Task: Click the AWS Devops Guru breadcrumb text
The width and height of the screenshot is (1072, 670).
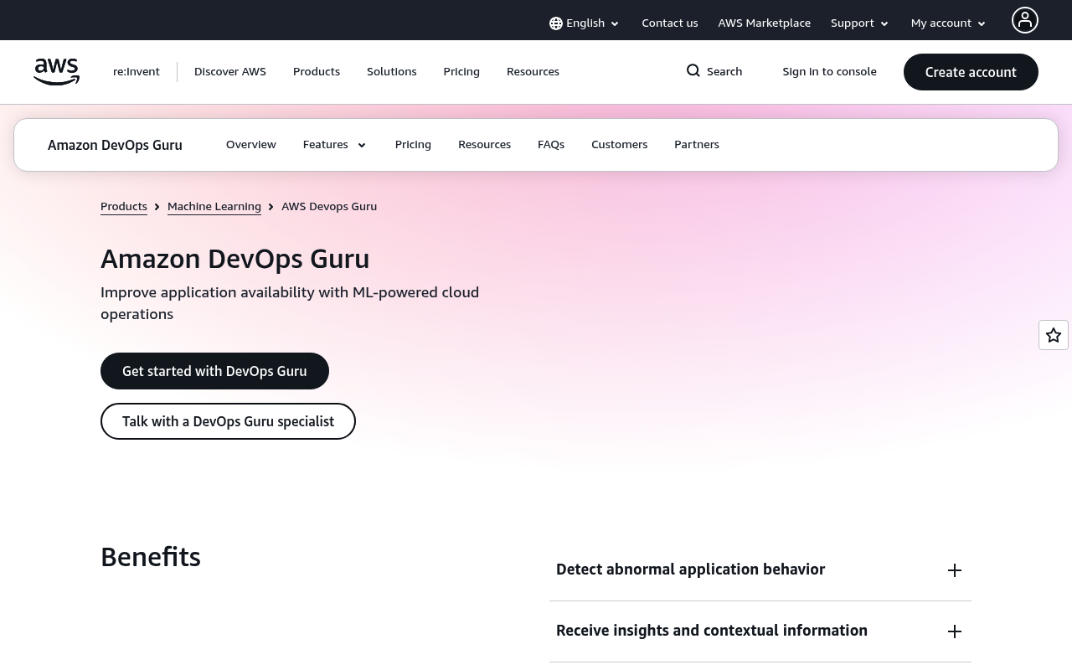Action: 329,206
